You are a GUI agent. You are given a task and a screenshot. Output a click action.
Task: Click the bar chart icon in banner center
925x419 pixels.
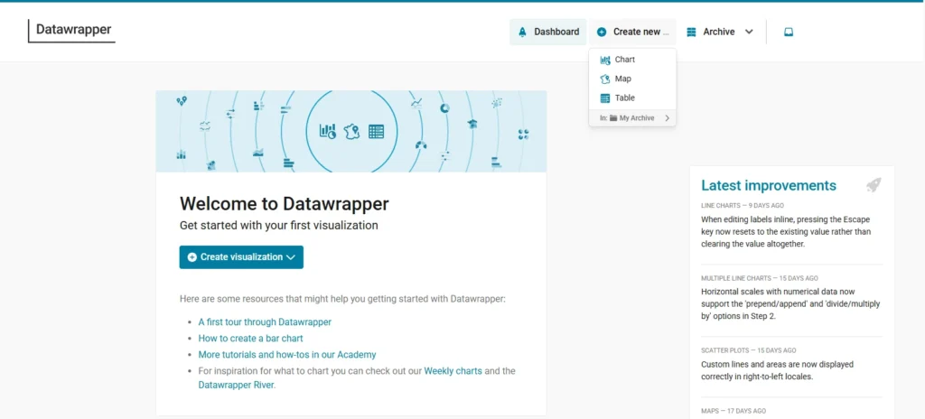click(x=327, y=131)
